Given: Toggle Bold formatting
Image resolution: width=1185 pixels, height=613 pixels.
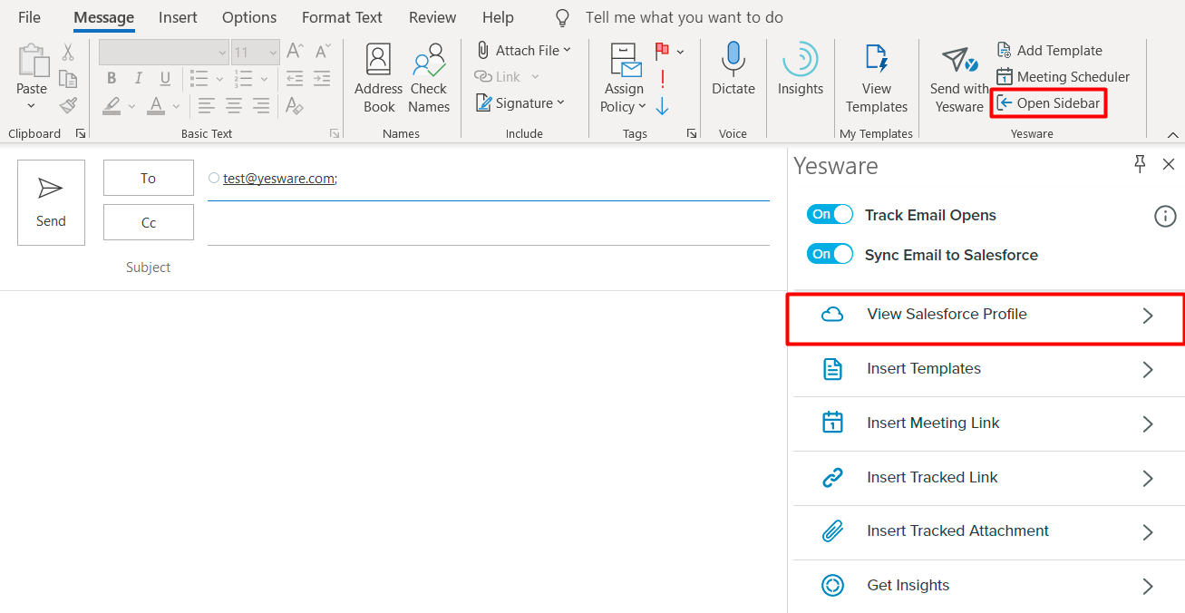Looking at the screenshot, I should click(x=112, y=79).
